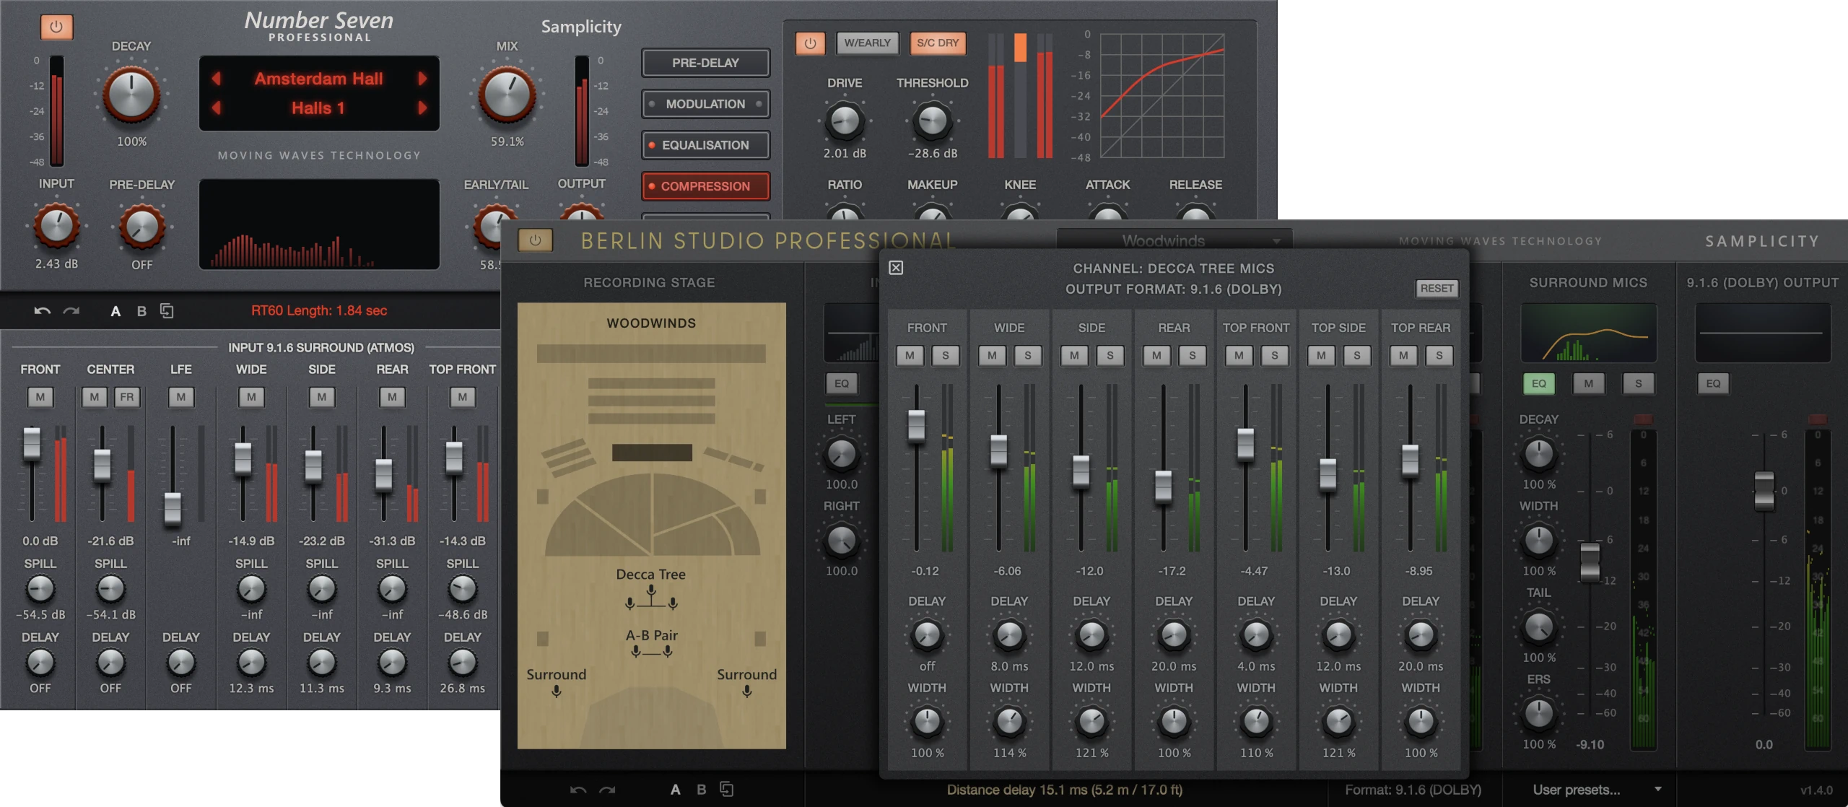Mute the Surround Mics section
Viewport: 1848px width, 807px height.
(1588, 383)
